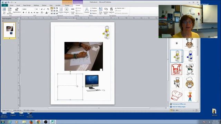Select the hands photo on page
Viewport: 221px width, 124px height.
[x=84, y=56]
